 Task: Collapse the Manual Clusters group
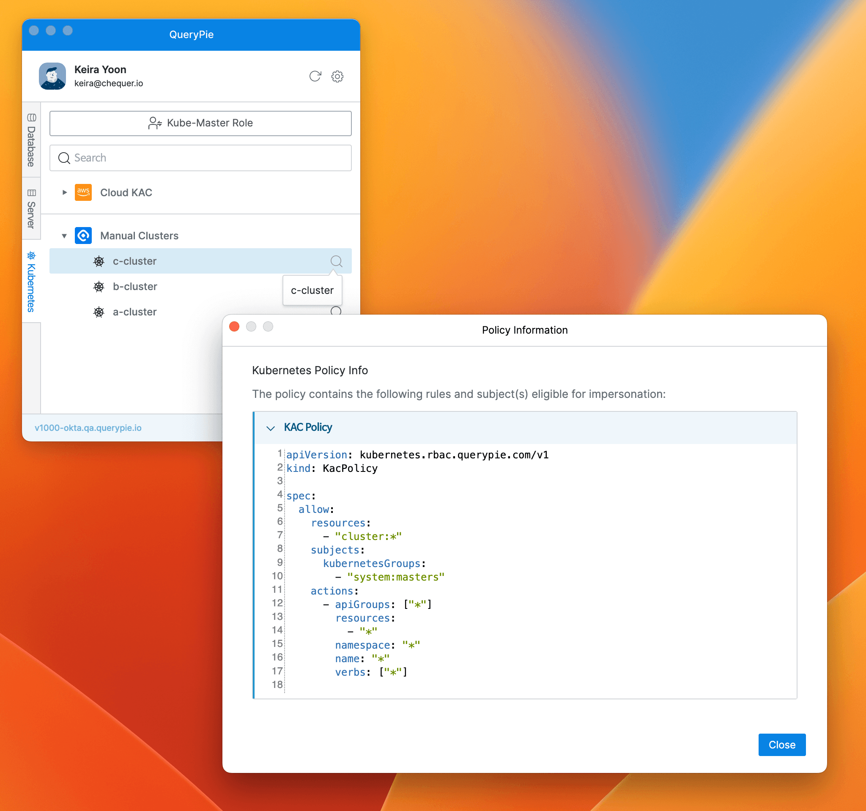pos(64,236)
